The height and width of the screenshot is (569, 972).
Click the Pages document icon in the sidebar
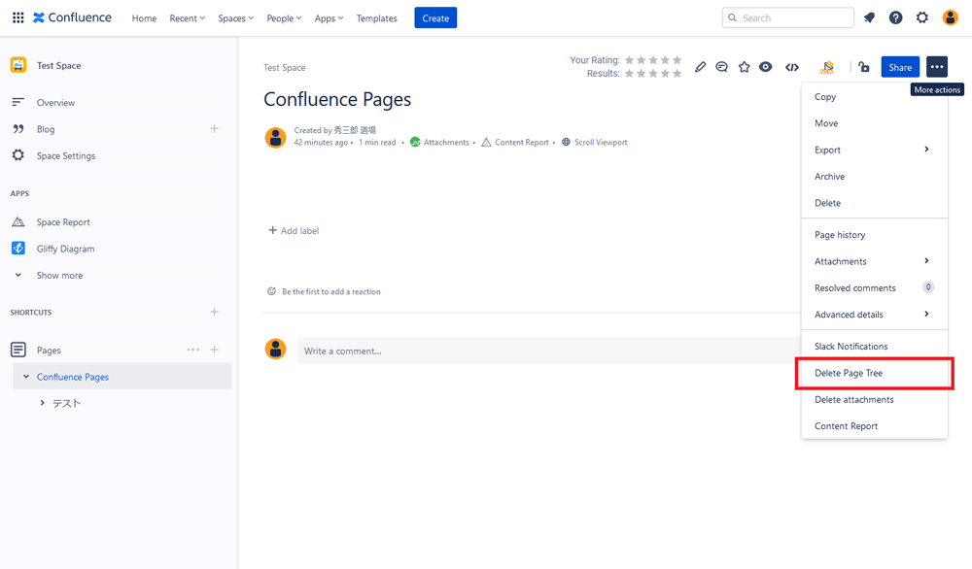point(17,350)
